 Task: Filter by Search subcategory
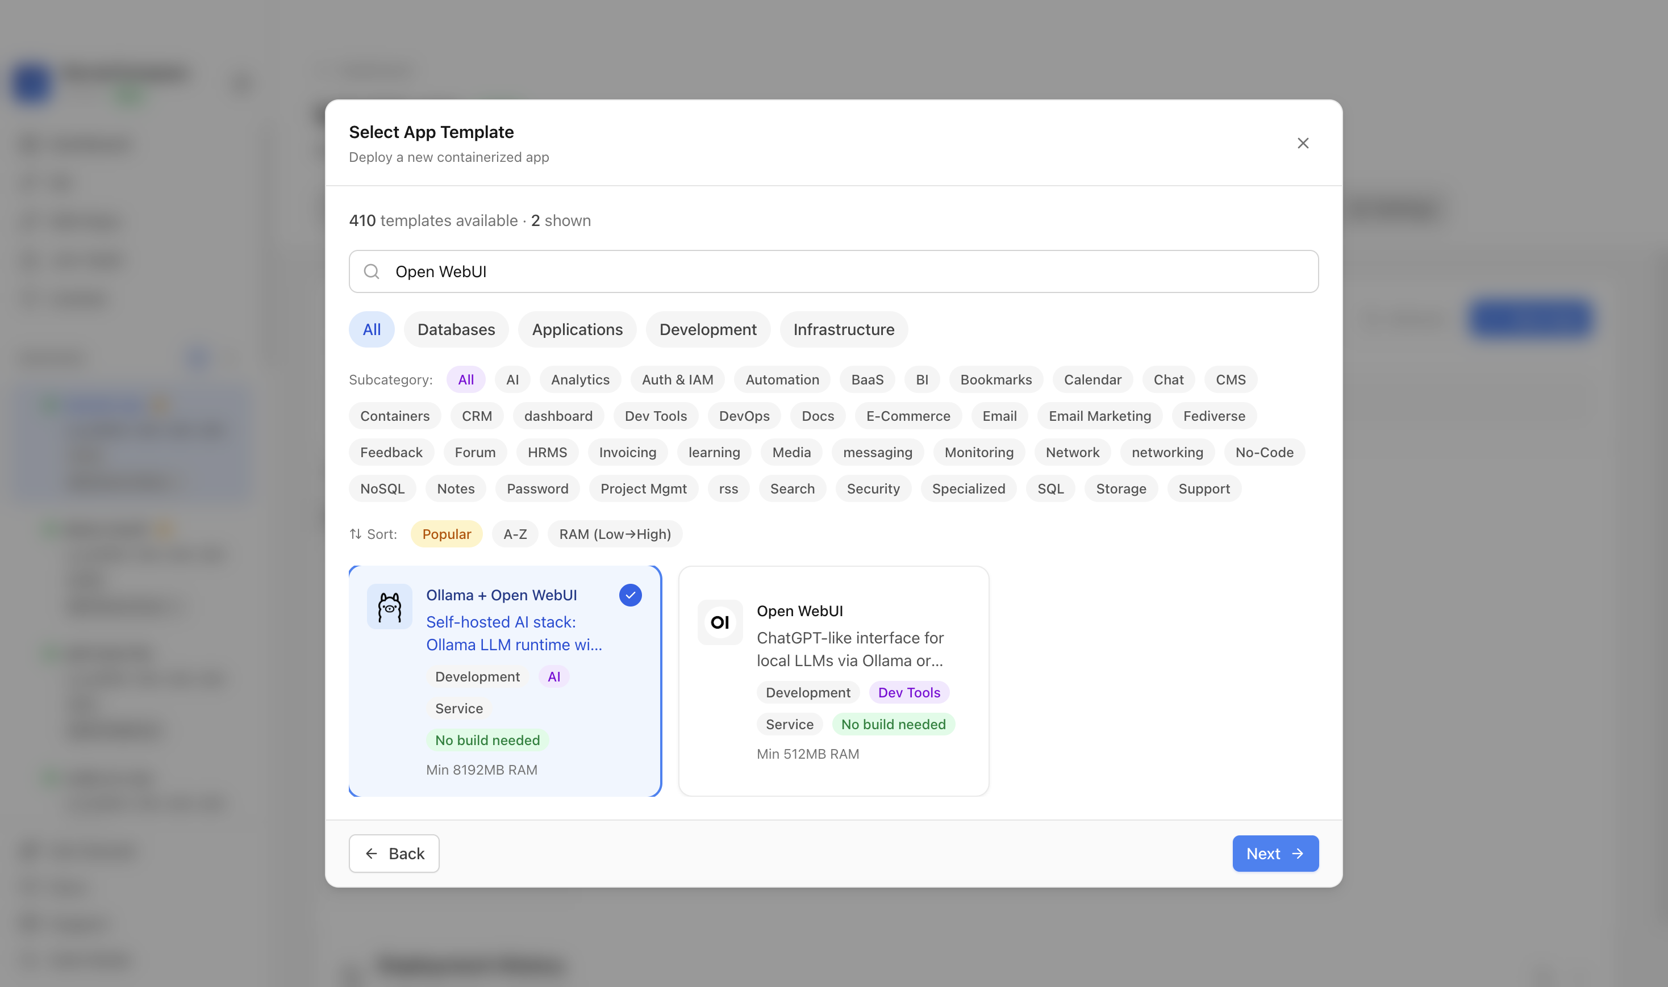tap(793, 489)
